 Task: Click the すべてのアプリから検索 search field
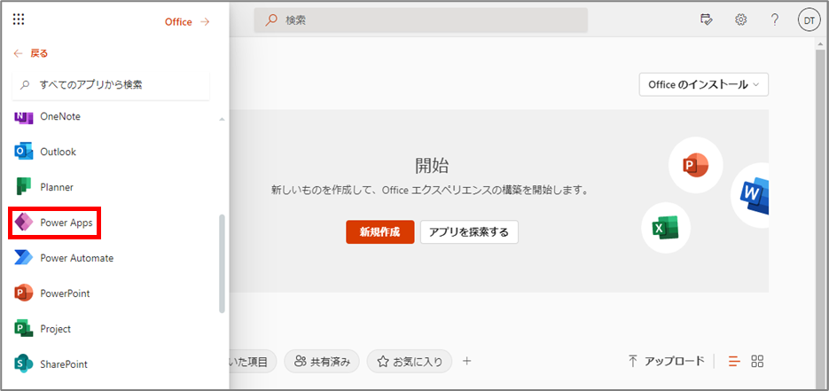coord(111,84)
